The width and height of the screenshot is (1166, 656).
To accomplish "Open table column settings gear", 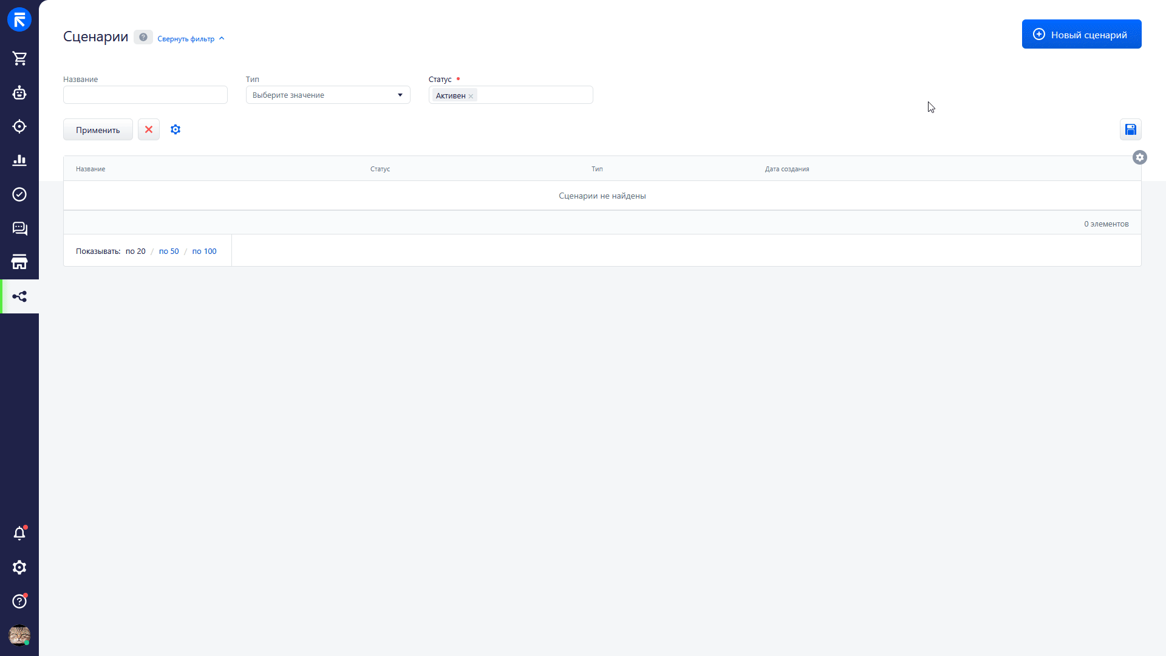I will click(x=1140, y=157).
